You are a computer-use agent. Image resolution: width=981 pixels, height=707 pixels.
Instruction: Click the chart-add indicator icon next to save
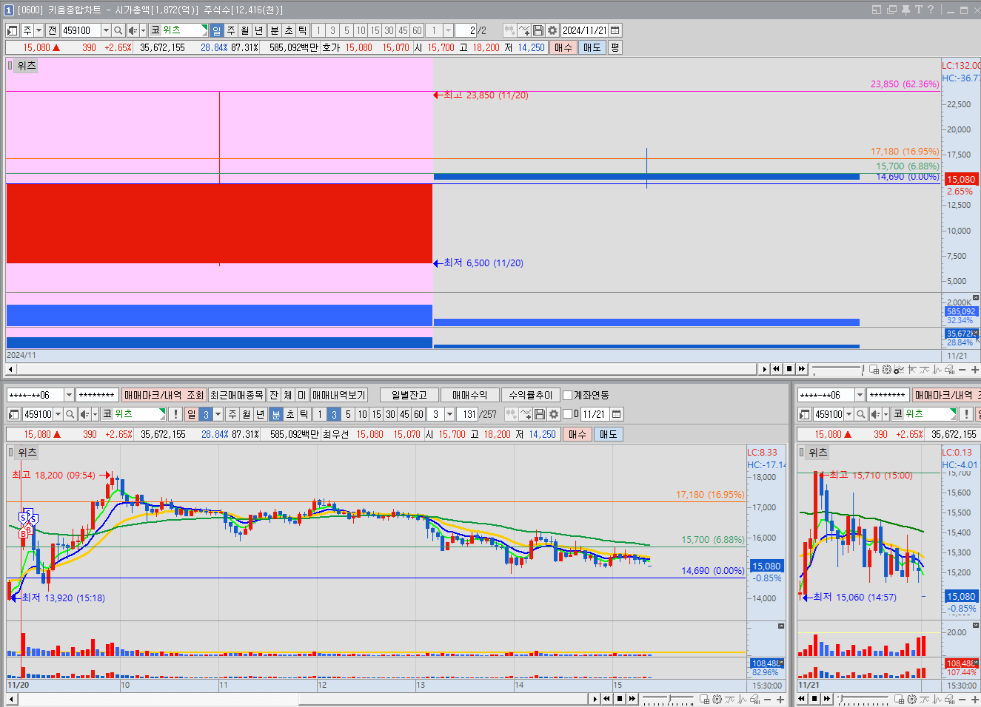pyautogui.click(x=524, y=30)
